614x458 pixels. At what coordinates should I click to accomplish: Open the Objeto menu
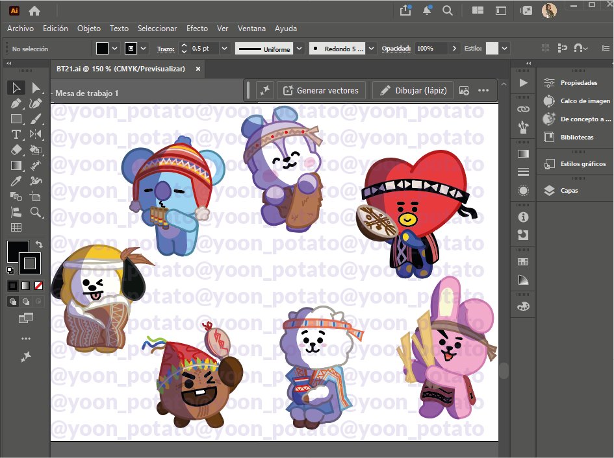coord(89,29)
